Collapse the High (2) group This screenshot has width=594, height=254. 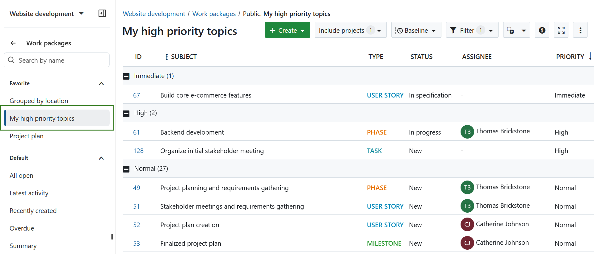pyautogui.click(x=126, y=113)
